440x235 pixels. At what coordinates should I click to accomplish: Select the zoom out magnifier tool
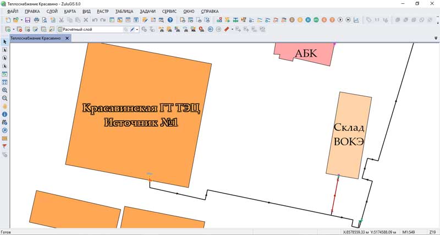click(5, 98)
